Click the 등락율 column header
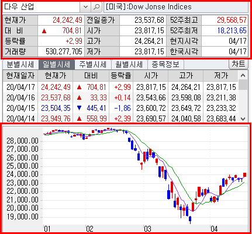The width and height of the screenshot is (252, 234). pos(121,76)
